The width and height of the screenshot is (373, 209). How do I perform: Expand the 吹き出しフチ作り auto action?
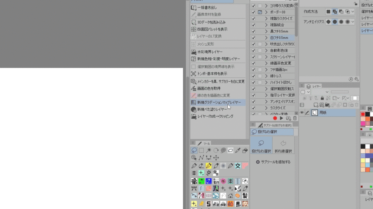(266, 44)
